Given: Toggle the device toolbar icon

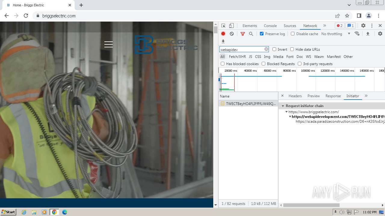Looking at the screenshot, I should click(x=231, y=26).
